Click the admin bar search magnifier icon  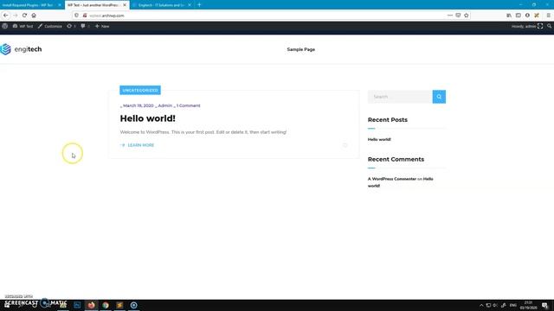(549, 26)
